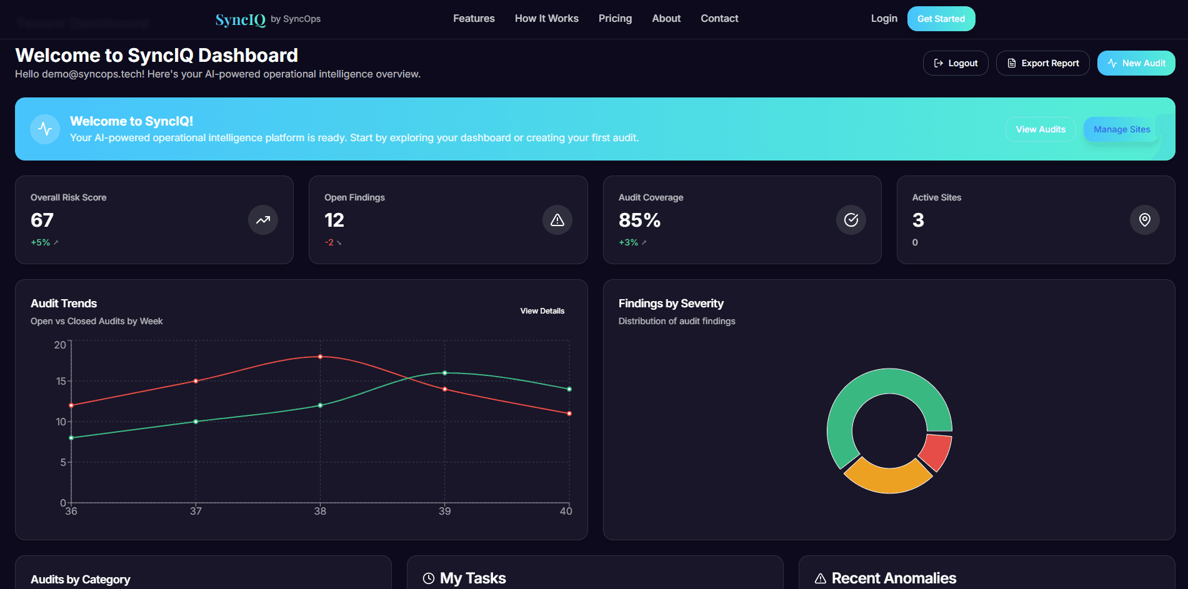Click the red trend line peak at week 38
This screenshot has width=1188, height=589.
pos(321,357)
